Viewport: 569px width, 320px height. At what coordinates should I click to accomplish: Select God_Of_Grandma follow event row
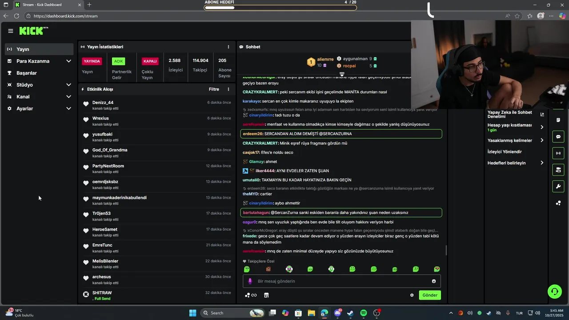157,153
